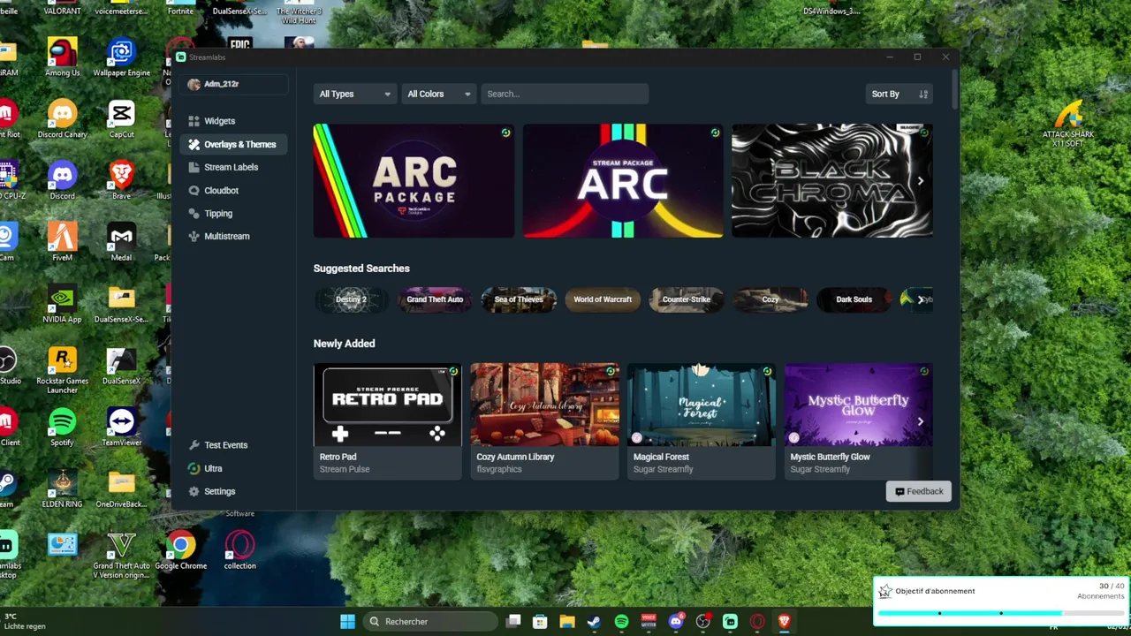Open OBS Studio from the taskbar
The height and width of the screenshot is (636, 1131).
pos(703,622)
